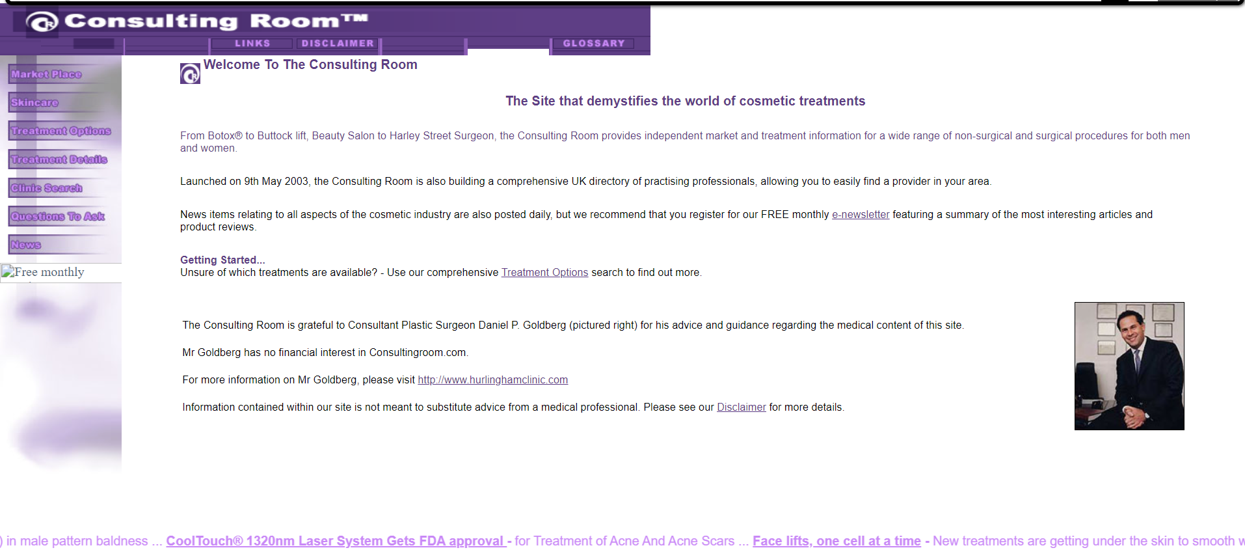Click the demystifies cosmetic treatments tagline

click(685, 101)
